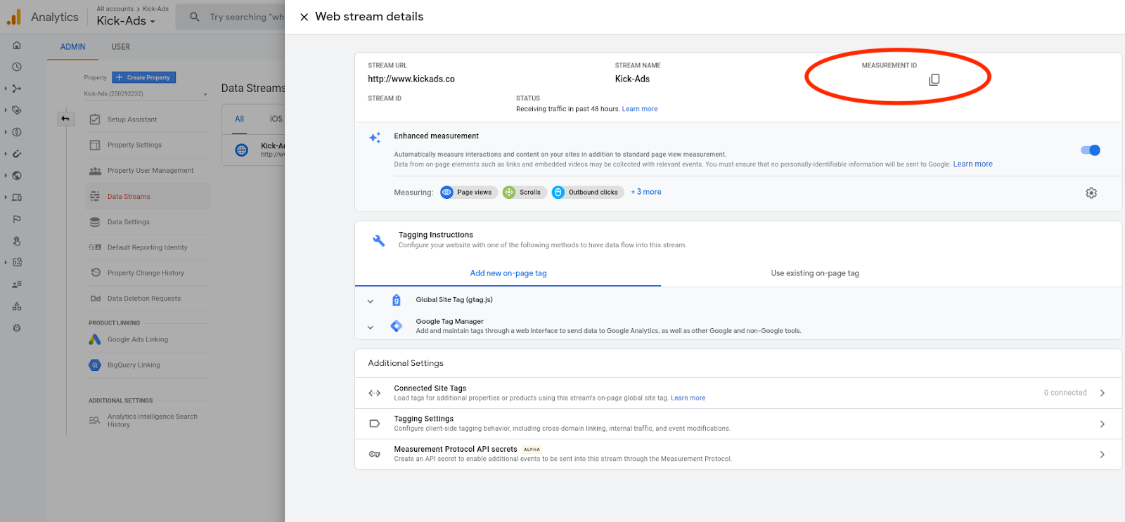The image size is (1125, 522).
Task: Expand the Acquisition group arrow in sidebar
Action: [x=6, y=89]
